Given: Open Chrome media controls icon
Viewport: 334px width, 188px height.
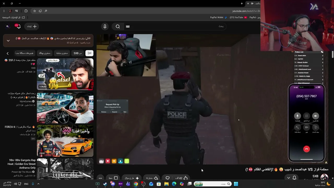Looking at the screenshot, I should (17, 11).
